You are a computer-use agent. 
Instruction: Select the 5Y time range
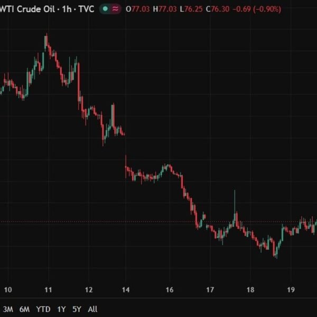tap(77, 309)
